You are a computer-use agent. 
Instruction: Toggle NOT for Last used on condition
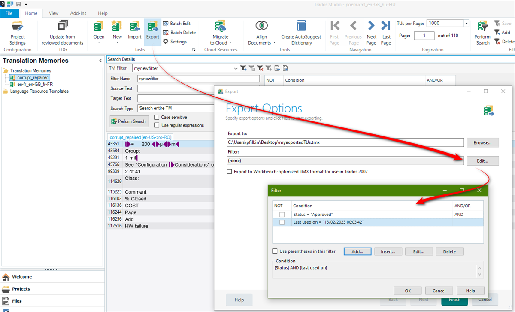tap(282, 222)
